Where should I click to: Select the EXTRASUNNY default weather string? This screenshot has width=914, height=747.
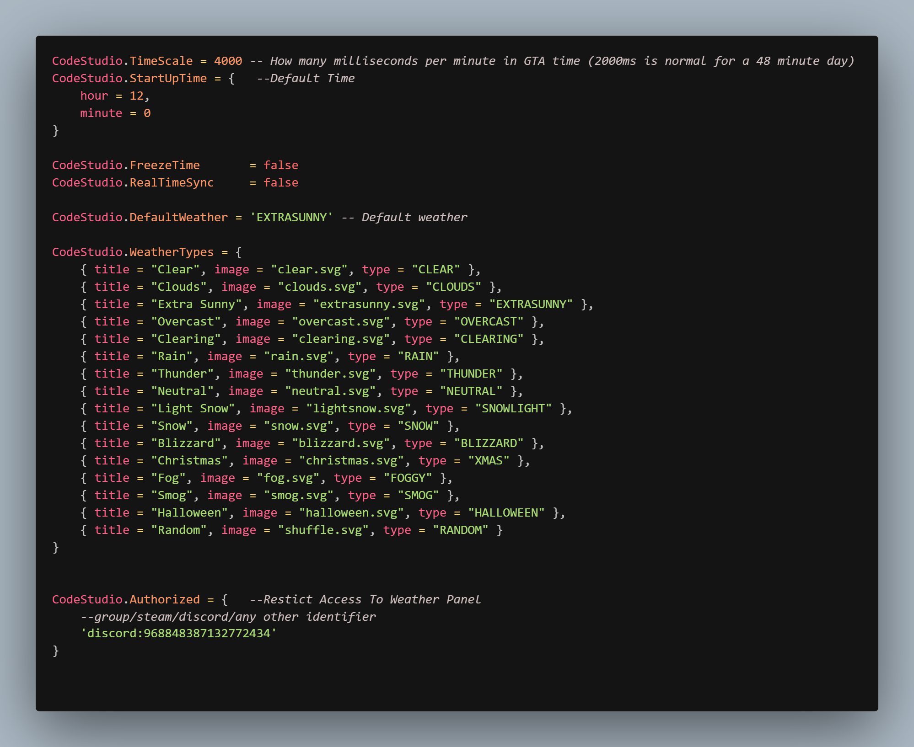point(291,217)
